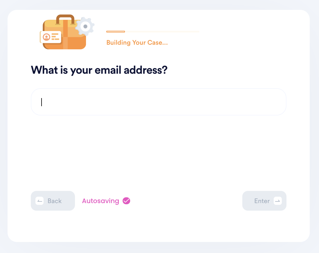Image resolution: width=319 pixels, height=253 pixels.
Task: Click the email address question heading
Action: tap(99, 70)
